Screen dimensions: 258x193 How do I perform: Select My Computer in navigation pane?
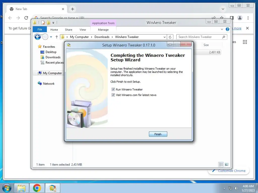pyautogui.click(x=52, y=73)
